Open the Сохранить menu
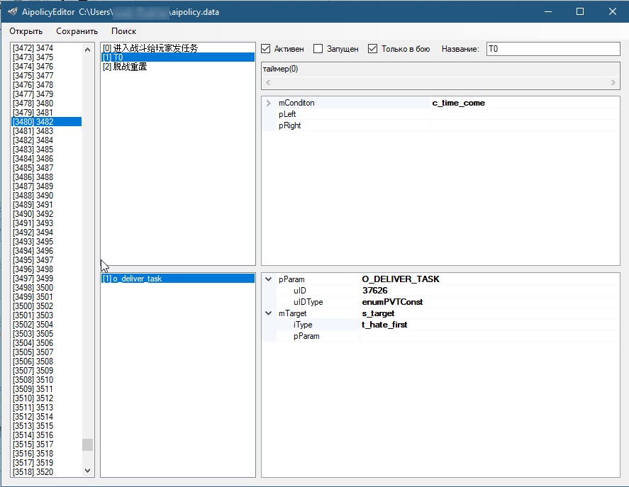629x487 pixels. click(77, 31)
